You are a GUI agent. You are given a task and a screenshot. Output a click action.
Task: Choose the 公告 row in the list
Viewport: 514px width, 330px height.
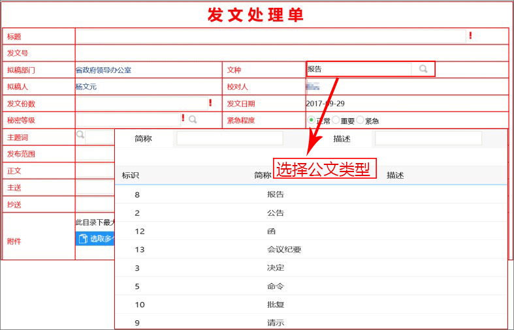(311, 213)
